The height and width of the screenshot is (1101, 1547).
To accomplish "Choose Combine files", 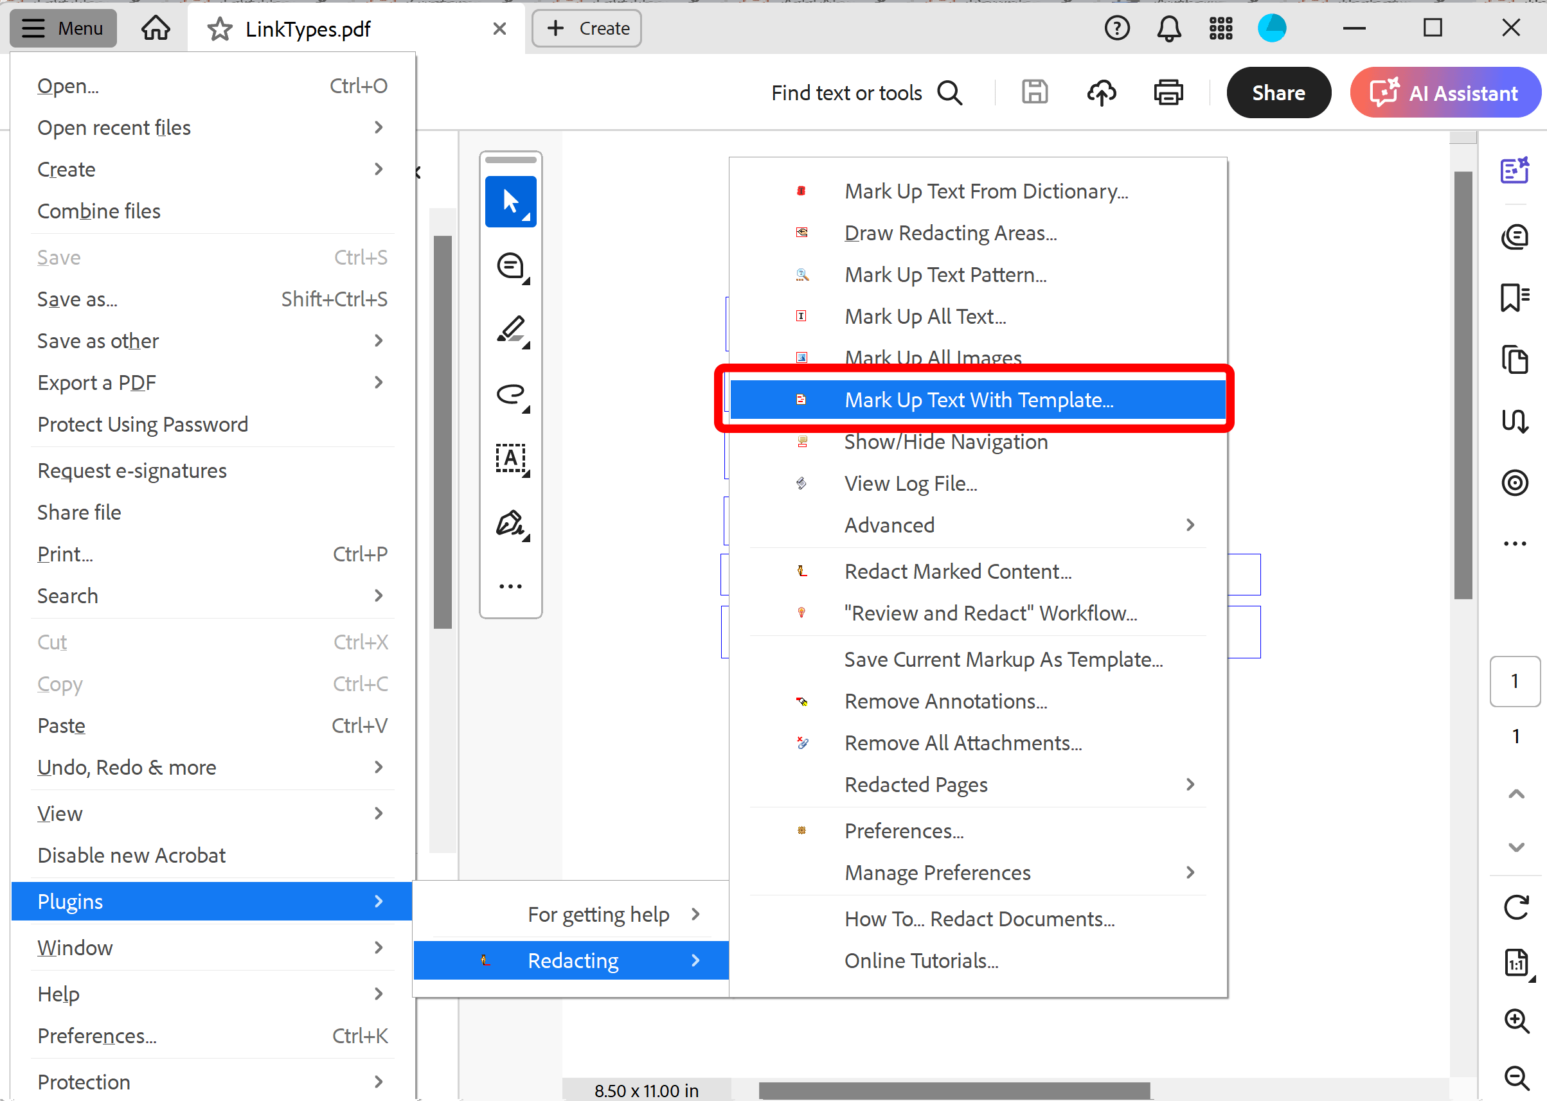I will pyautogui.click(x=211, y=211).
